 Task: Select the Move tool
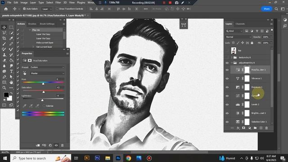(x=4, y=27)
